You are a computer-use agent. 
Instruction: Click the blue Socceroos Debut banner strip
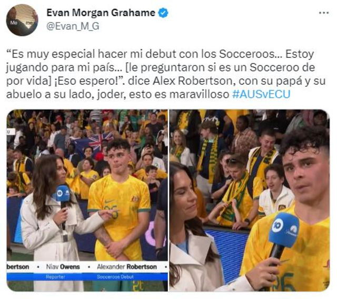point(87,277)
